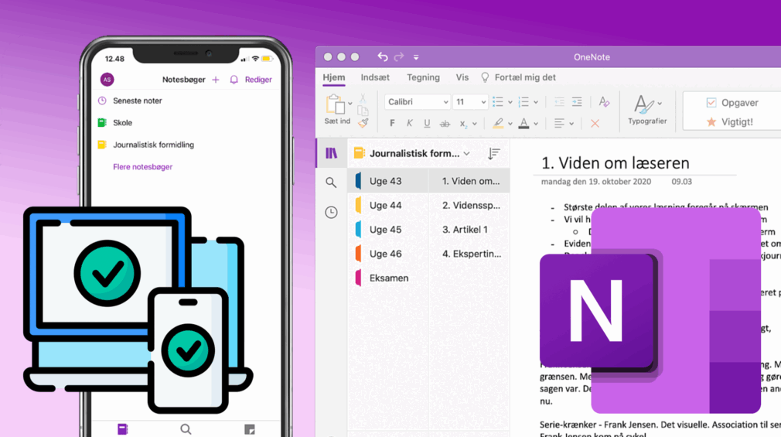Toggle underline formatting

(x=427, y=123)
